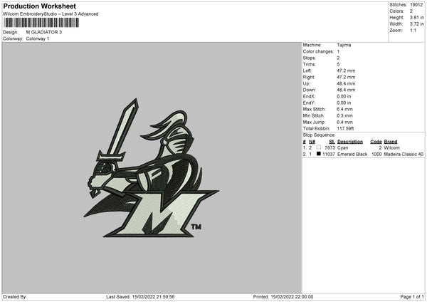Click the Height value 3.81 in
The image size is (427, 302).
[416, 17]
